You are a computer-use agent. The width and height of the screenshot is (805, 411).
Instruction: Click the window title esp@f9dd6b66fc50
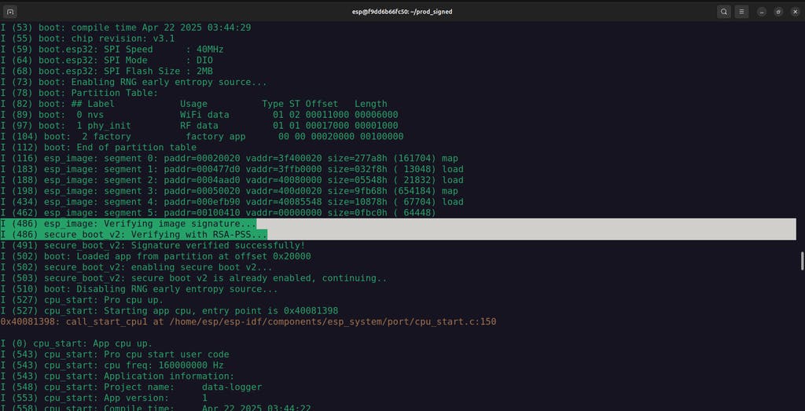point(402,11)
